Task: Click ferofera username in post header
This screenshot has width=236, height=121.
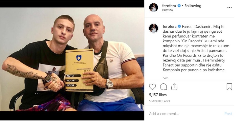Action: 169,6
